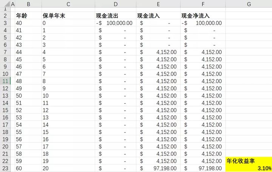The image size is (272, 172).
Task: Click the age 60 cell
Action: tap(28, 168)
